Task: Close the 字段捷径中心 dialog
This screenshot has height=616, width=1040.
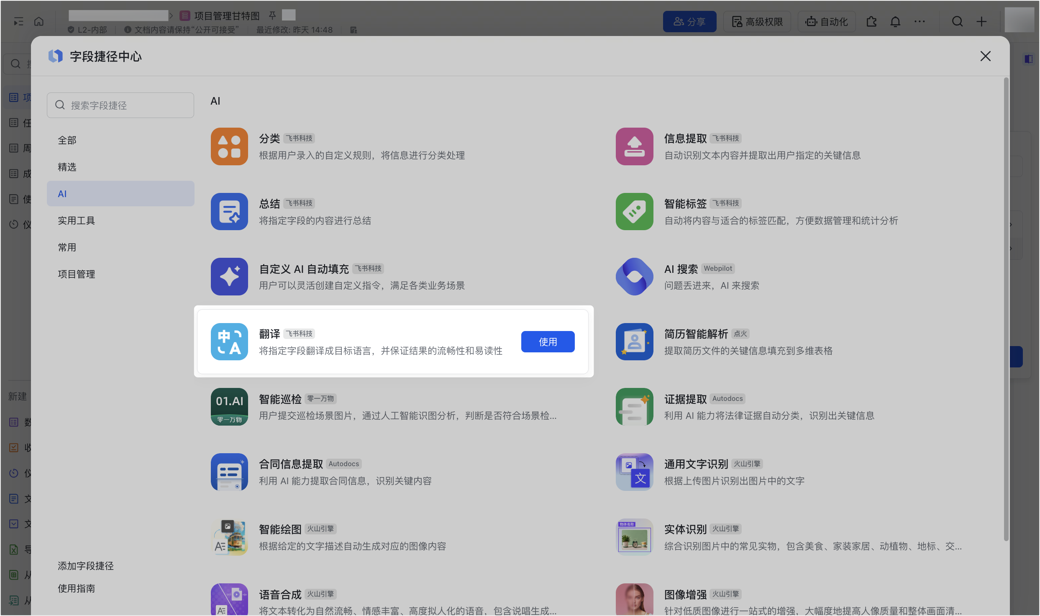Action: [x=985, y=56]
